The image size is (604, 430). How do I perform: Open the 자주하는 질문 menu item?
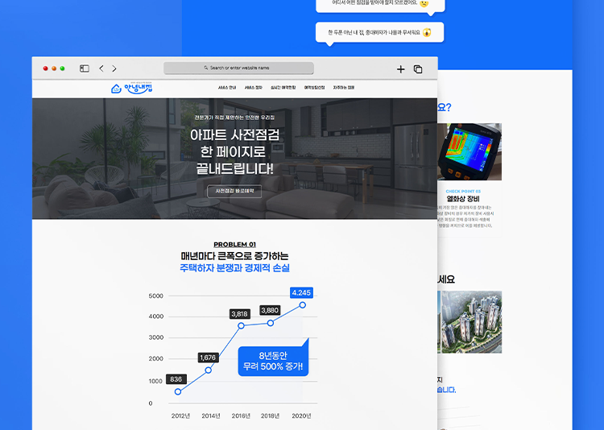tap(344, 88)
